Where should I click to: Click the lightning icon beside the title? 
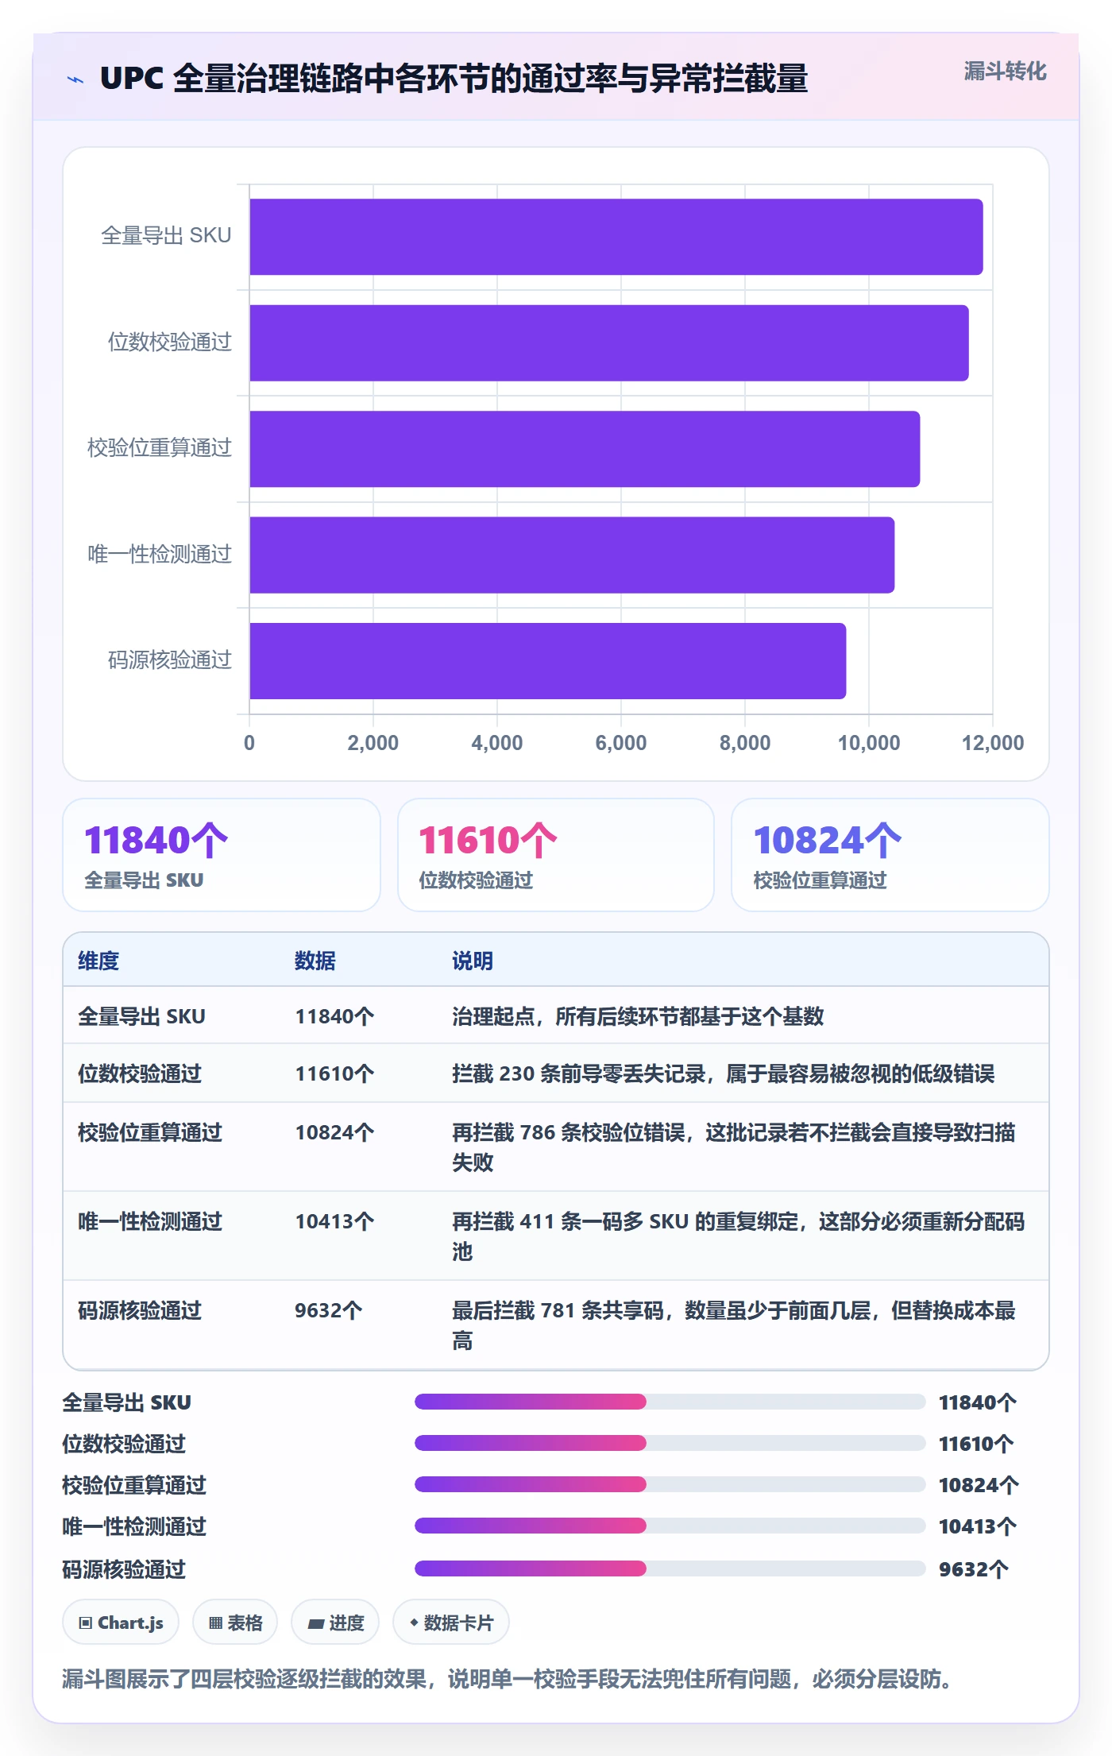(x=75, y=79)
